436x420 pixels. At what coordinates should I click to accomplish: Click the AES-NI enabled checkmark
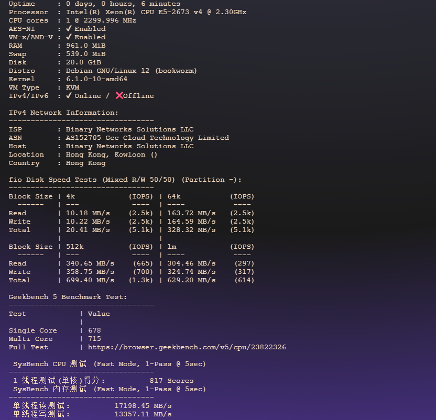point(69,29)
